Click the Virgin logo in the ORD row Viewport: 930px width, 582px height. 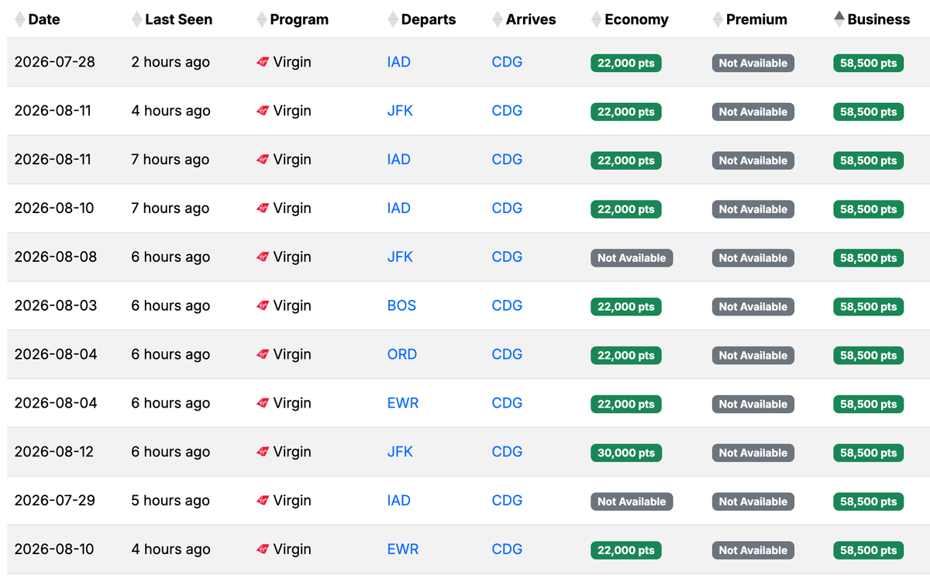pos(264,354)
